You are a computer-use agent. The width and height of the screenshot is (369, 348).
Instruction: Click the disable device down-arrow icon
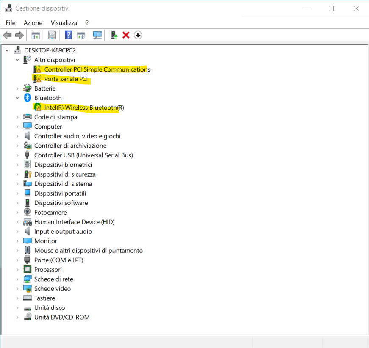138,35
